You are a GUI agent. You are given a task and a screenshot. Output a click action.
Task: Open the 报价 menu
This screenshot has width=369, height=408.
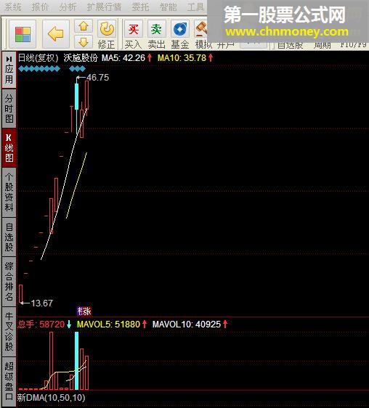pyautogui.click(x=40, y=7)
